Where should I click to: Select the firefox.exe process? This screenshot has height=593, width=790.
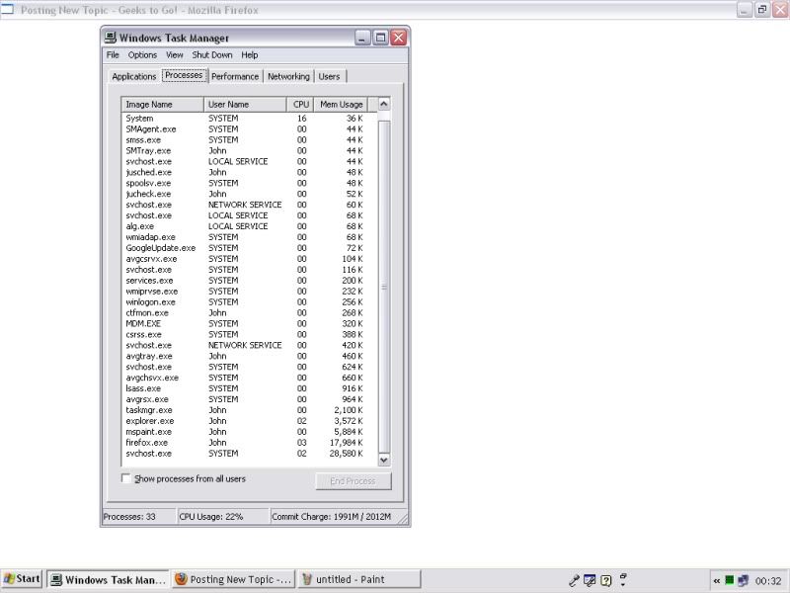pyautogui.click(x=250, y=442)
